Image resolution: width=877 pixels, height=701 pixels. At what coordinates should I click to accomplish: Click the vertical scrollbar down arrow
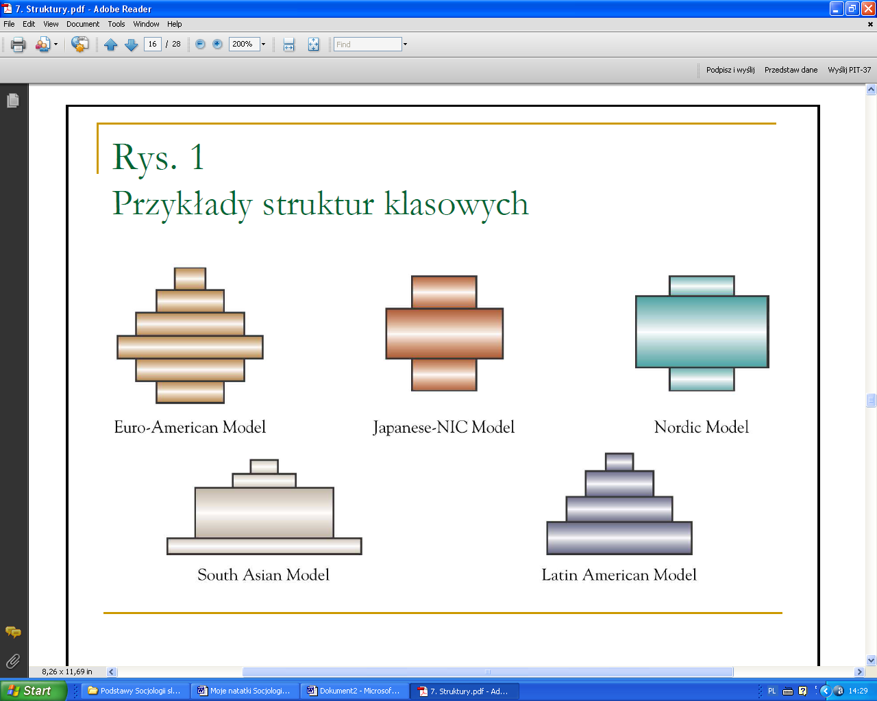(x=872, y=661)
